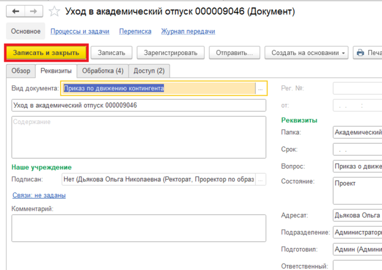The height and width of the screenshot is (270, 382).
Task: Switch to the 'Обзор' tab
Action: [x=21, y=71]
